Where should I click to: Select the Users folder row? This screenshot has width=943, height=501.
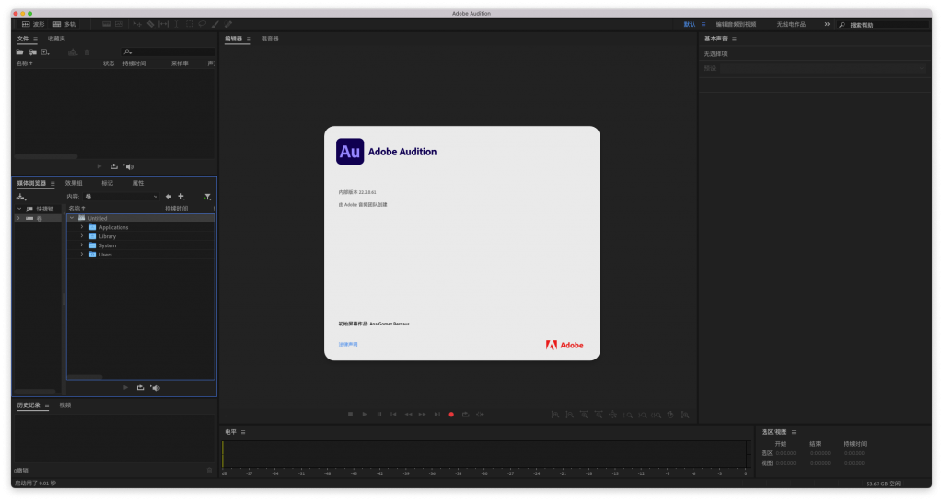point(140,255)
